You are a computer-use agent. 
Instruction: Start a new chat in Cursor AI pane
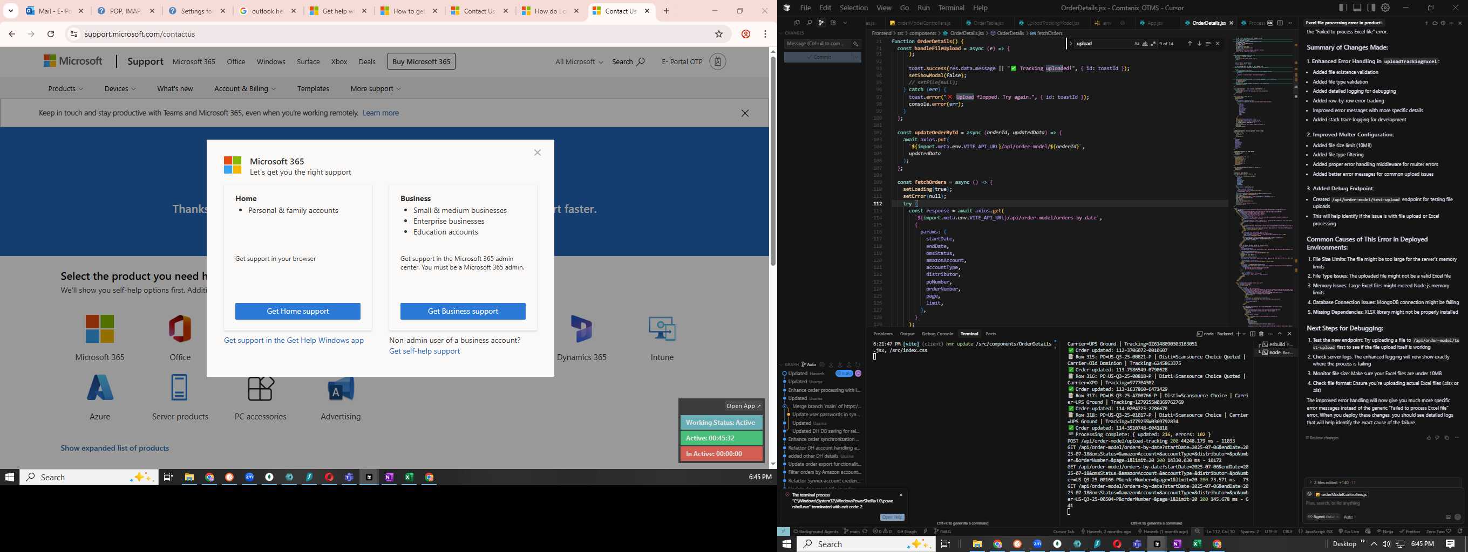coord(1426,23)
